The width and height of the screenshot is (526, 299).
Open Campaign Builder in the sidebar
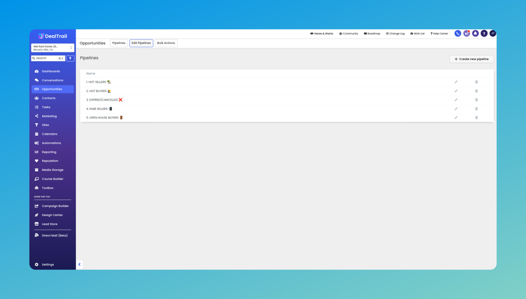coord(53,206)
